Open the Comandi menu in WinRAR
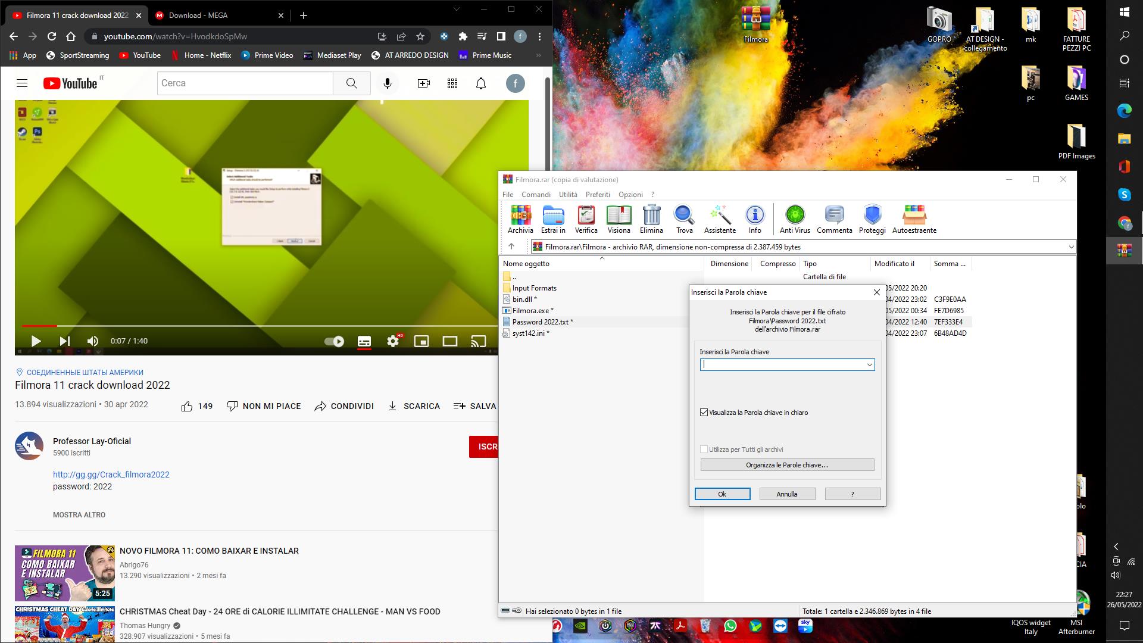1143x643 pixels. 536,195
